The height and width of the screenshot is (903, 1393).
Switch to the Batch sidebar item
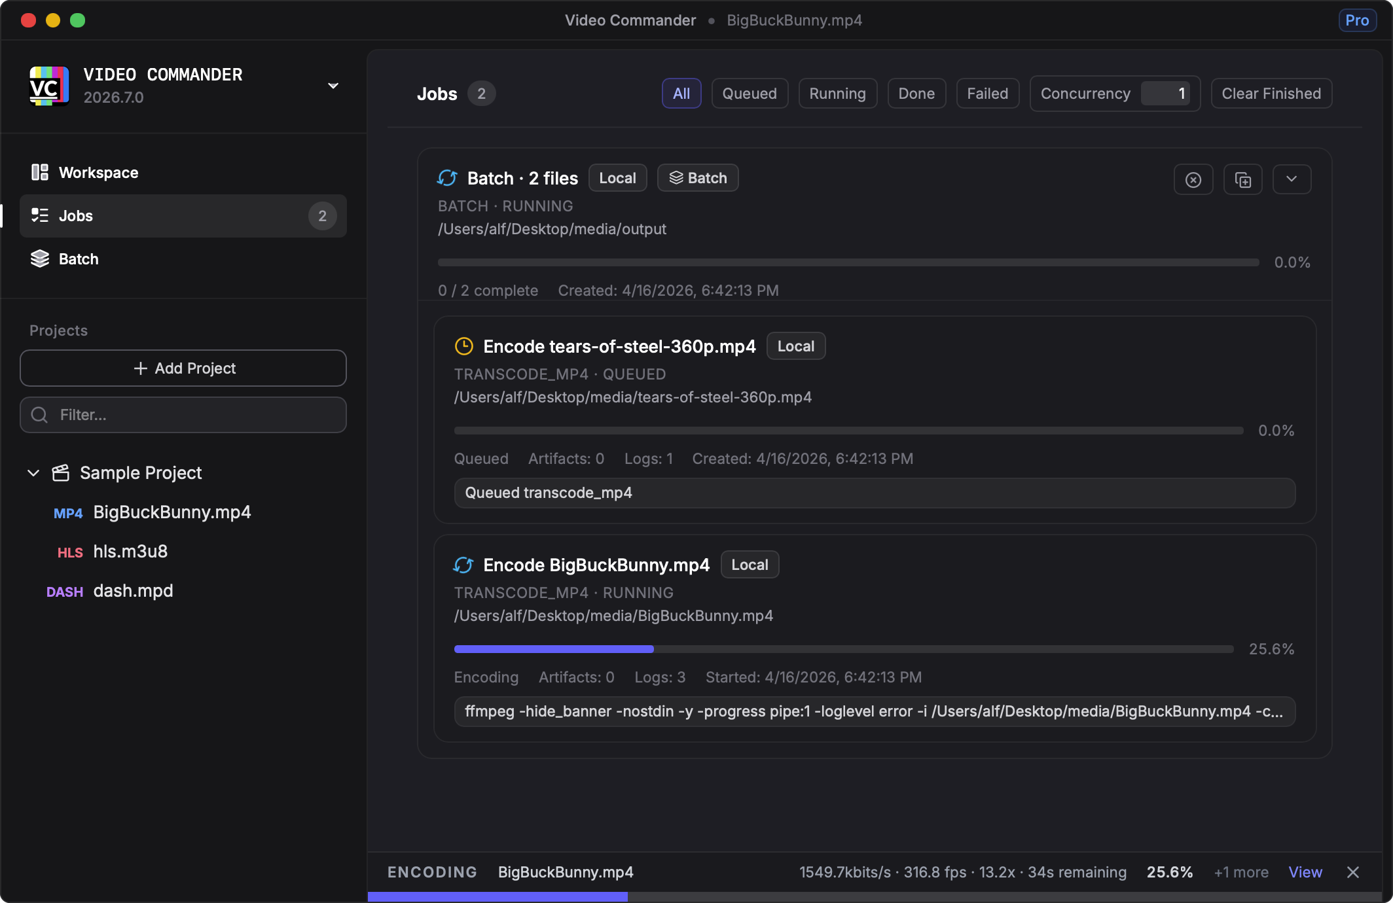[79, 259]
